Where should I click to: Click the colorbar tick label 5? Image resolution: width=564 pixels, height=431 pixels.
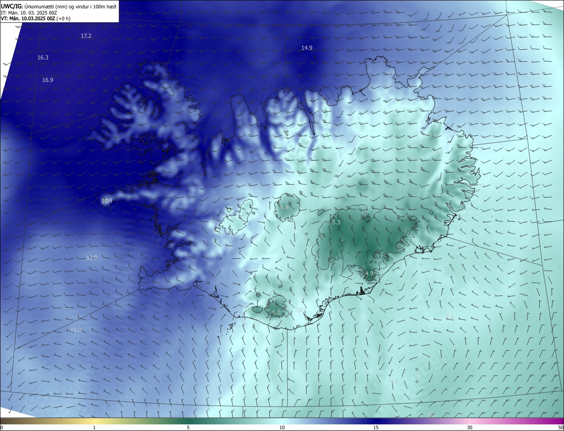click(x=188, y=428)
